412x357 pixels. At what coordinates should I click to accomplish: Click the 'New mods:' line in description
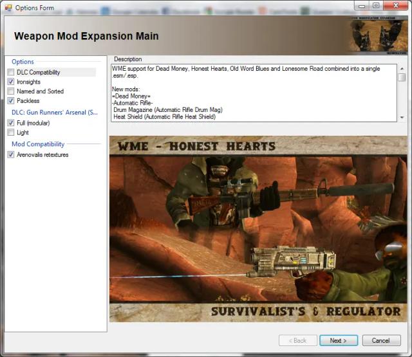(x=126, y=89)
